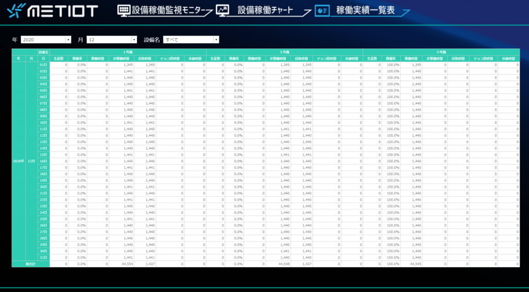
Task: Click 生産数 header under 1号機
Action: (59, 58)
